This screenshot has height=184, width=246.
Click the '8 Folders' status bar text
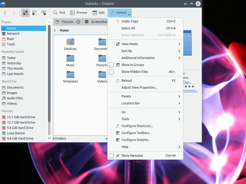tap(59, 139)
